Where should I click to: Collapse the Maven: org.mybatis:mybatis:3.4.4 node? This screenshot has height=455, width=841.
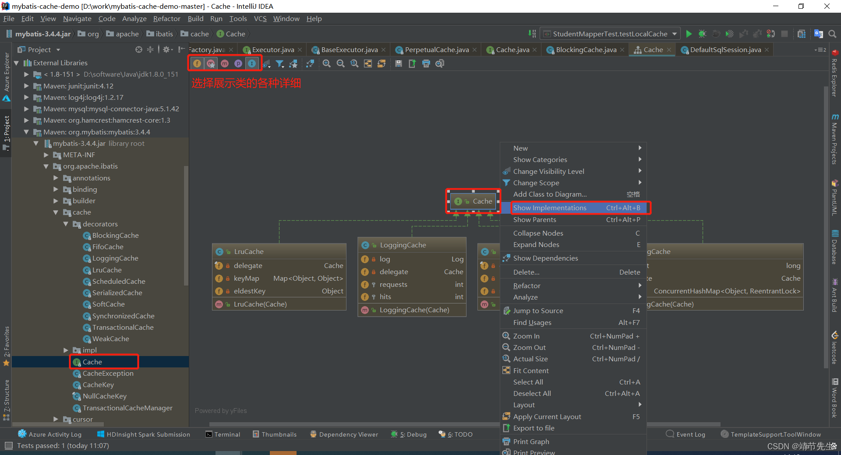27,132
